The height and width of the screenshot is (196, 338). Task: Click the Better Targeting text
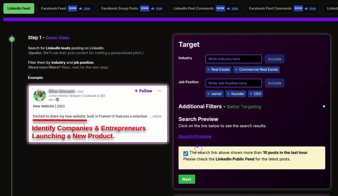coord(244,107)
